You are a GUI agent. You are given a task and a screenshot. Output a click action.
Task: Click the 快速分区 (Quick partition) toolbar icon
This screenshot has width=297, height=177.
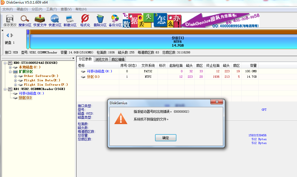point(55,21)
